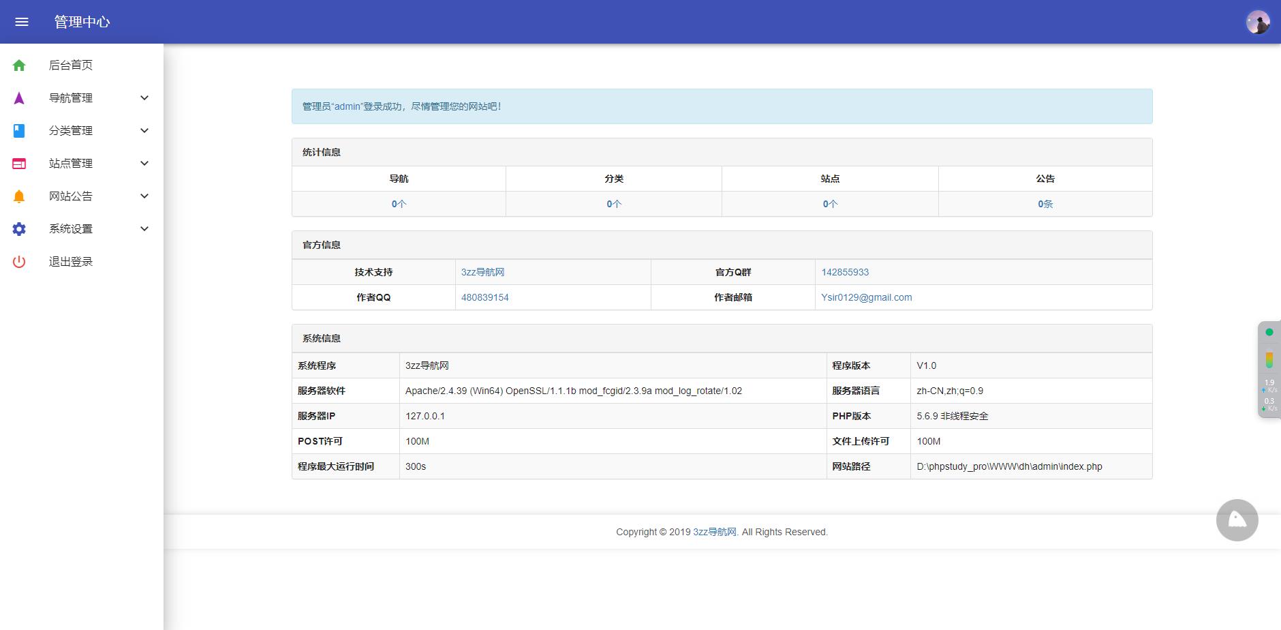This screenshot has width=1281, height=630.
Task: Click the 网站路径 value D:\phpstudy_pro path
Action: 1009,466
